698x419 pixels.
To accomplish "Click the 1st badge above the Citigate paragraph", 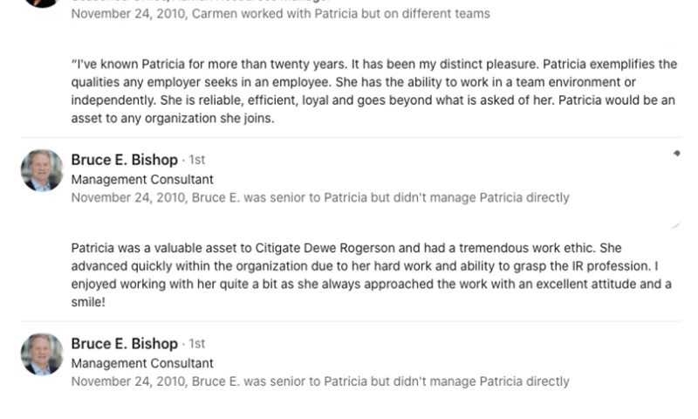I will 197,161.
